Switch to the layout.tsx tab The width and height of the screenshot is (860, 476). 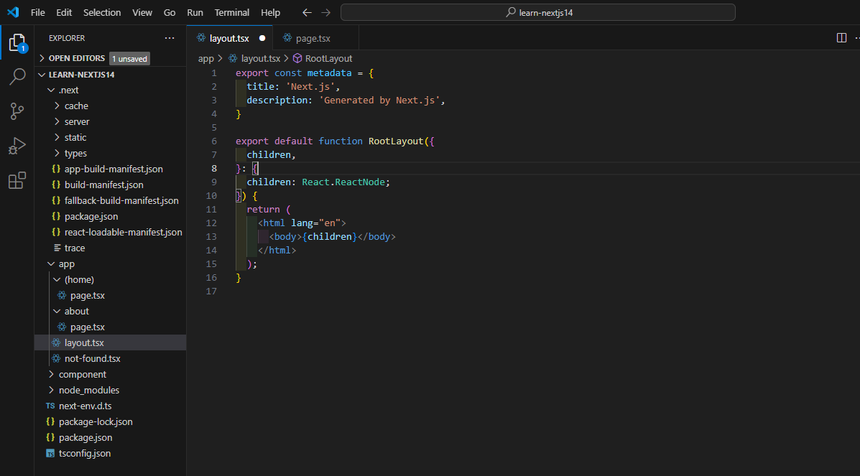point(229,38)
